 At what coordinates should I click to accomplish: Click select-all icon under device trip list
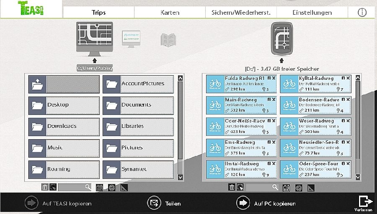coord(240,187)
